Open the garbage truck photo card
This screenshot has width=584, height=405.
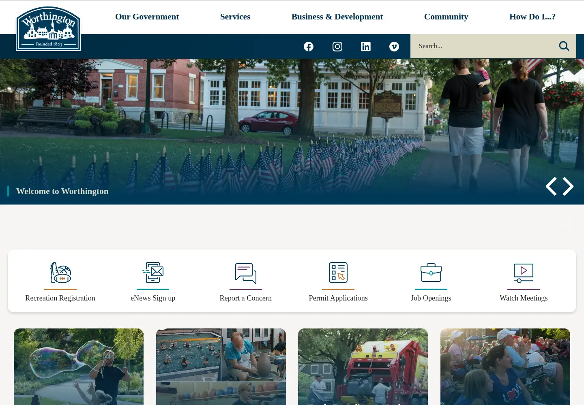coord(363,367)
